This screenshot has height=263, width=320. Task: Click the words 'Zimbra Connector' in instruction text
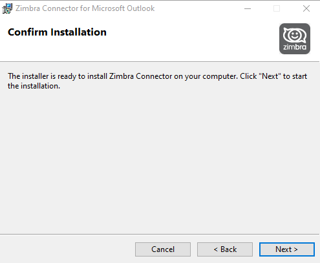(x=140, y=76)
